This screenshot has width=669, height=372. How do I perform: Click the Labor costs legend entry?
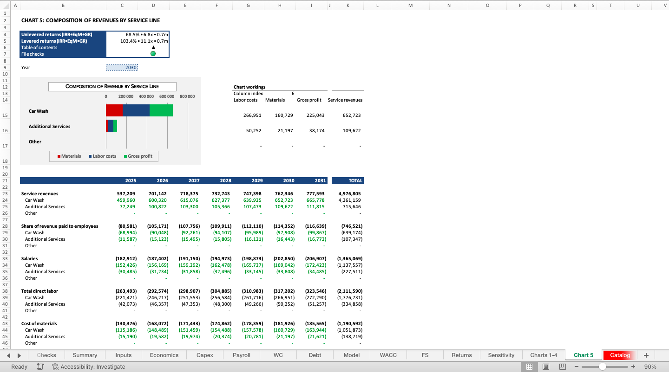(102, 156)
